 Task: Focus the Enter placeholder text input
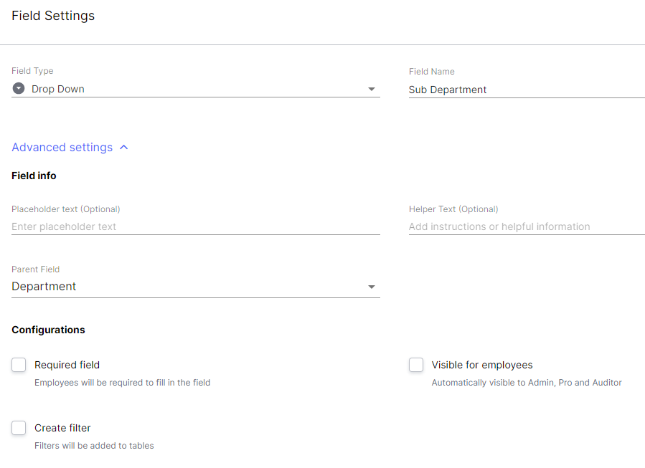click(196, 226)
